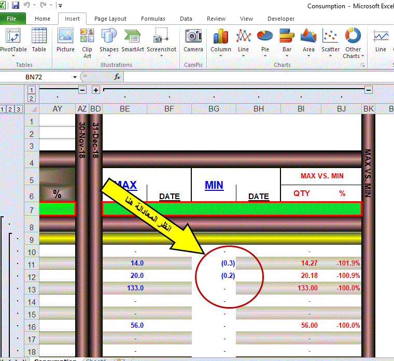Select cell showing 56.00
Screen dimensions: 394x361
tap(301, 325)
